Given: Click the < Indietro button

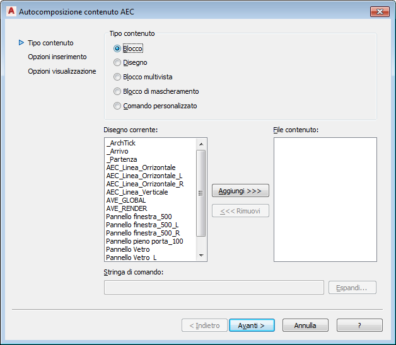Looking at the screenshot, I should 204,325.
